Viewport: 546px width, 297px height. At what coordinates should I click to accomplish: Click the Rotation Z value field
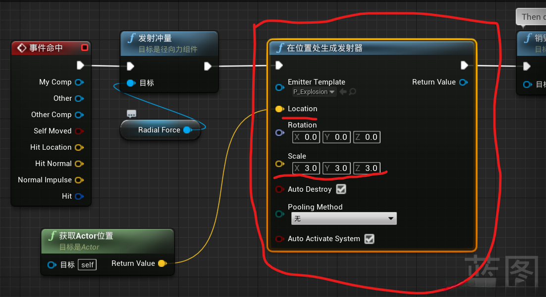[367, 137]
